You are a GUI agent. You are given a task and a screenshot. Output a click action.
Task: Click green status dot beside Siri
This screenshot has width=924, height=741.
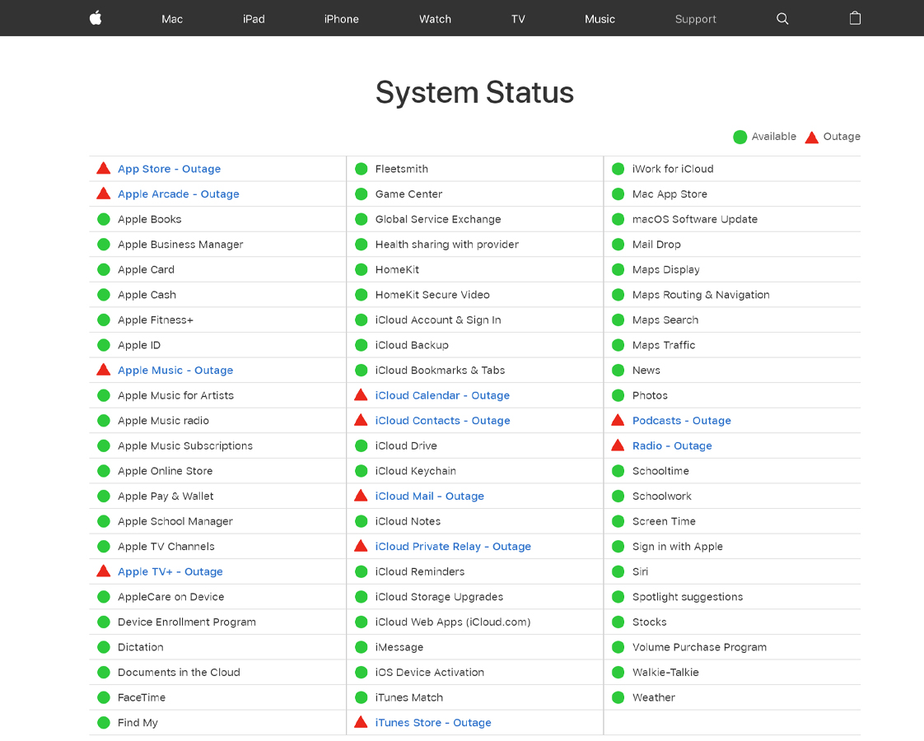pos(618,571)
